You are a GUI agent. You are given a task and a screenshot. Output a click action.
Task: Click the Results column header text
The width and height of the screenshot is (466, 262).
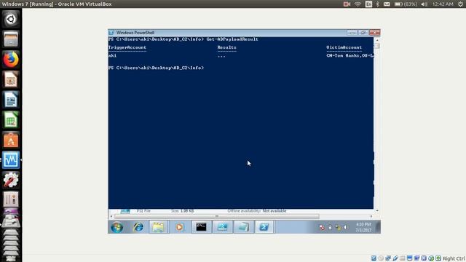(226, 47)
